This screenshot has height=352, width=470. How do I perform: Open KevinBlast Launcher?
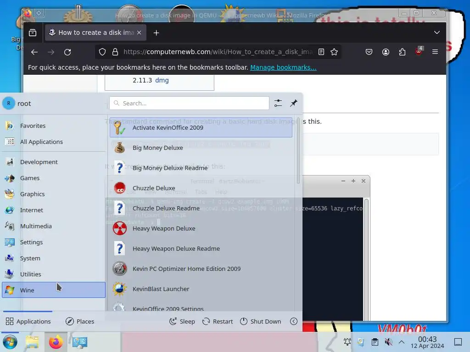(x=201, y=289)
